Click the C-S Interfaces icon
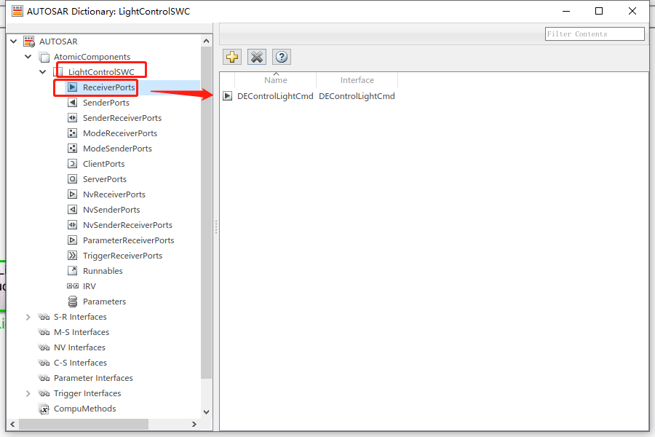655x437 pixels. (x=44, y=363)
